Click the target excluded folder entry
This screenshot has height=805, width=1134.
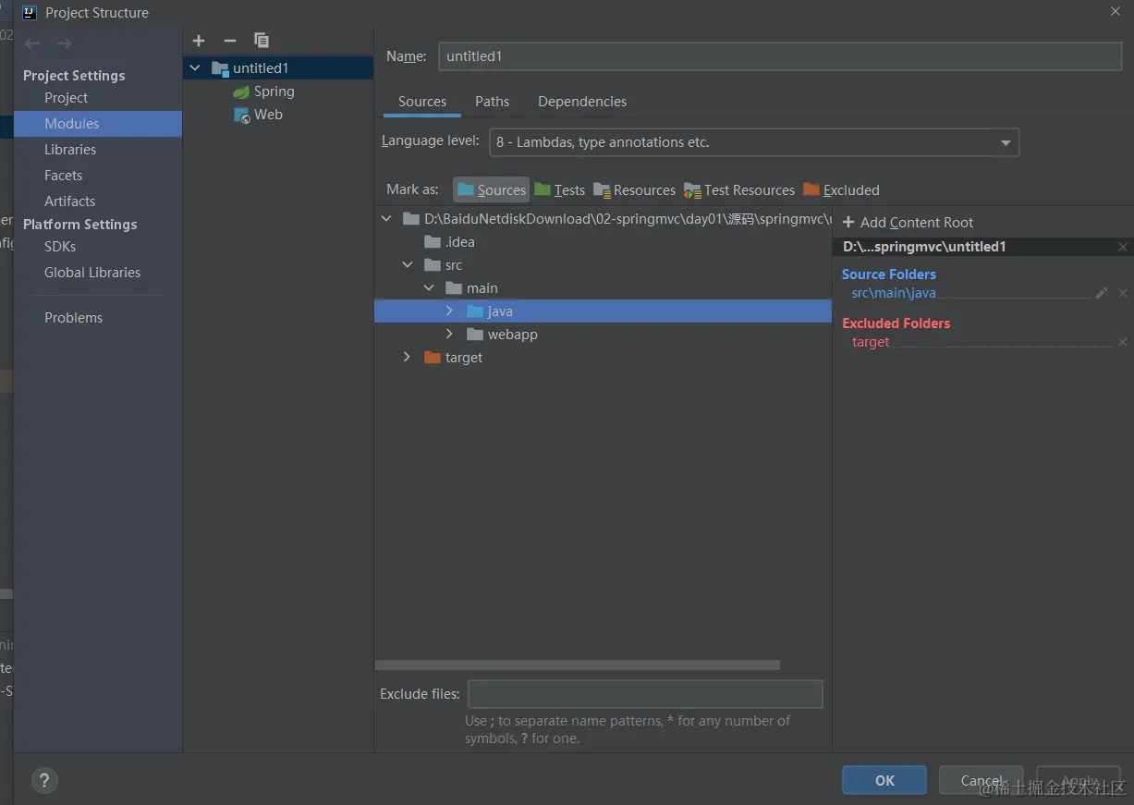[871, 342]
